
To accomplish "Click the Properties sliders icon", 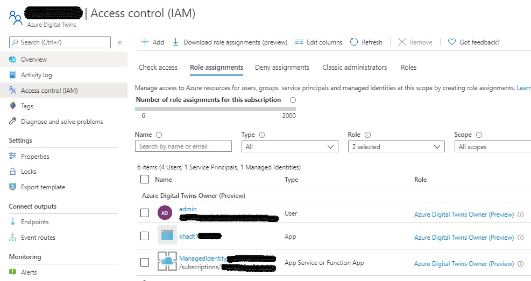I will coord(12,156).
